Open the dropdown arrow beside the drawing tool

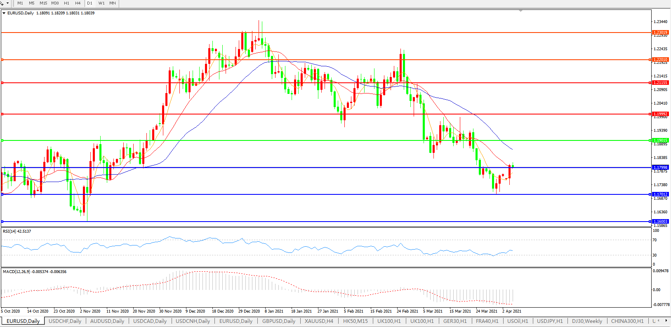coord(7,3)
